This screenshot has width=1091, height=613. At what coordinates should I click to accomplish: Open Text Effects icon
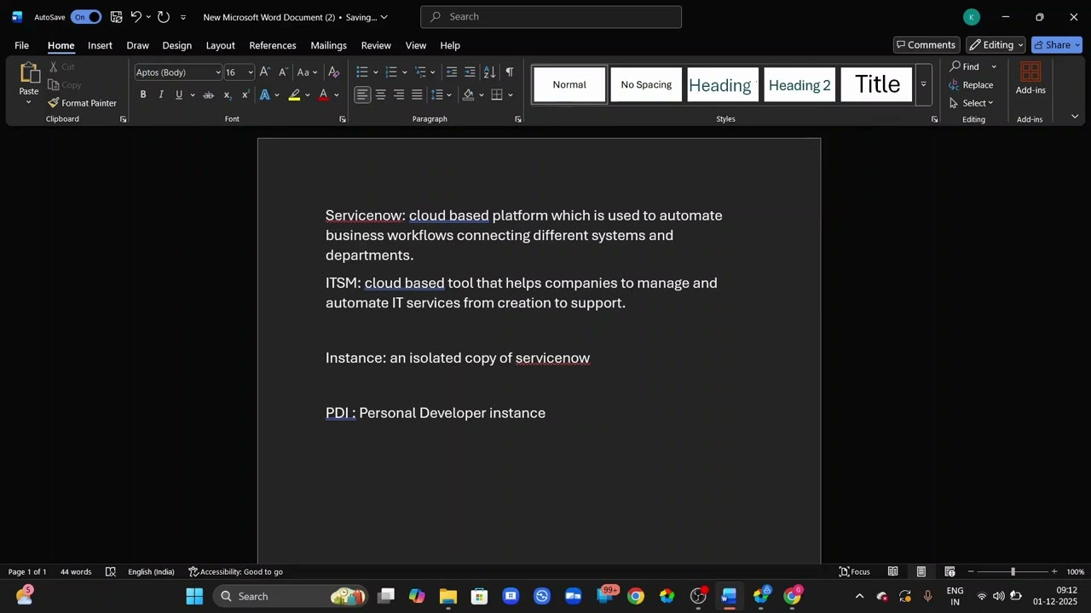(265, 95)
